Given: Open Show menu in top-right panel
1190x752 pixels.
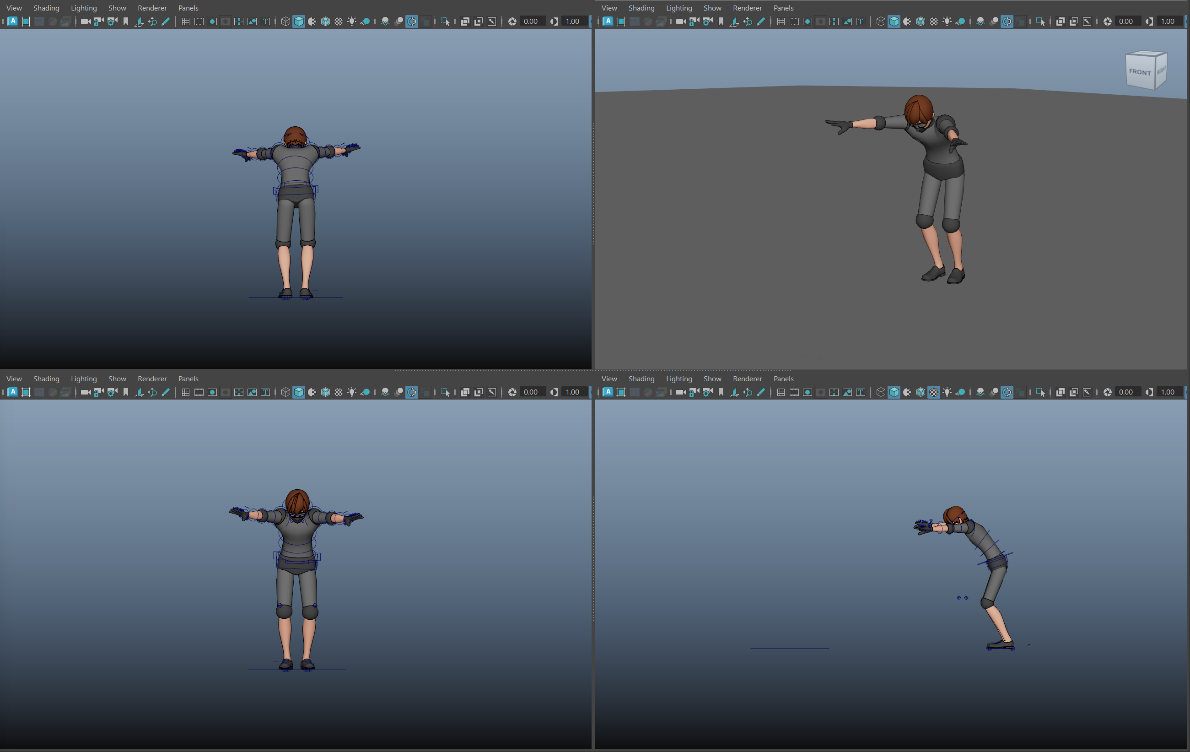Looking at the screenshot, I should (712, 8).
